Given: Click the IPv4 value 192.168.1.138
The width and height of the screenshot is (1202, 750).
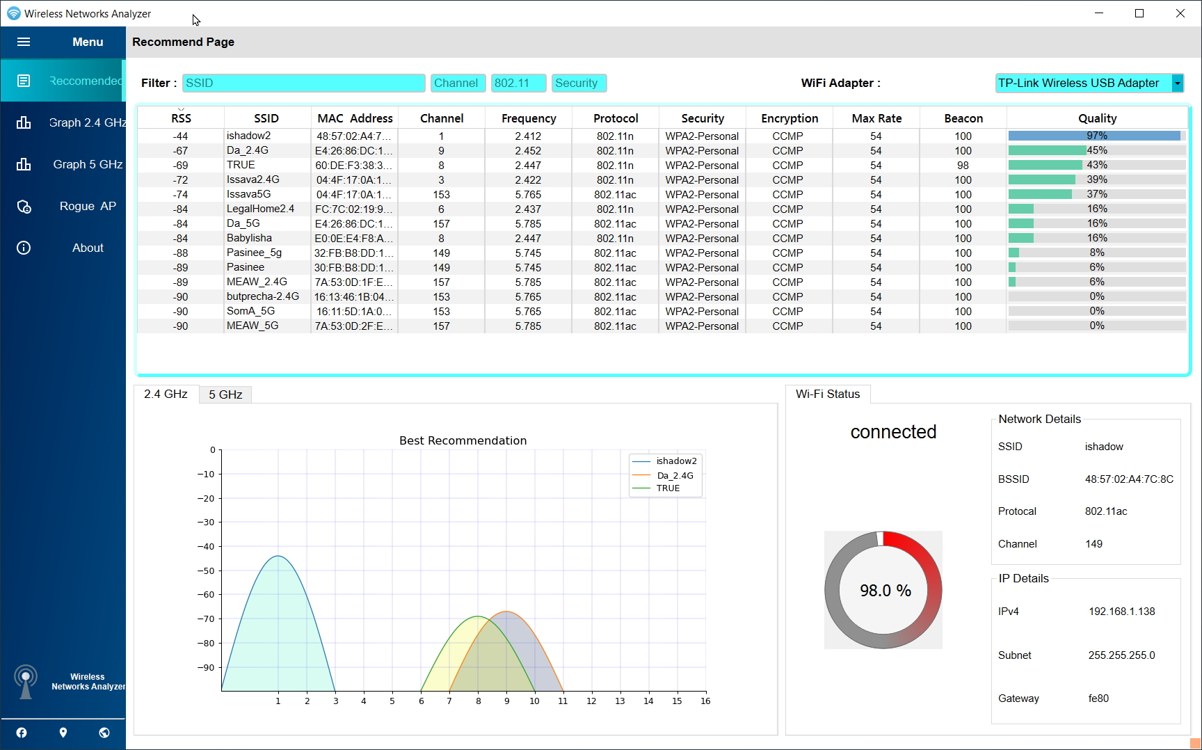Looking at the screenshot, I should pos(1121,612).
